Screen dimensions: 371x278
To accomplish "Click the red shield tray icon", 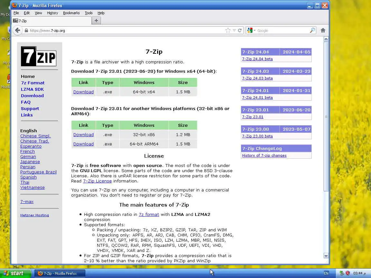I will 347,273.
